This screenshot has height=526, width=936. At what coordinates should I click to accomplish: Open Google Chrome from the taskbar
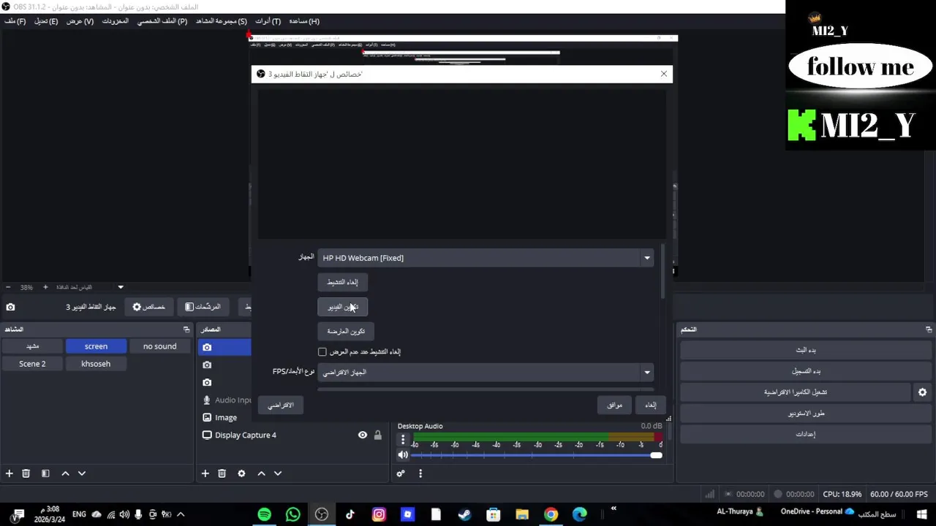[x=551, y=514]
